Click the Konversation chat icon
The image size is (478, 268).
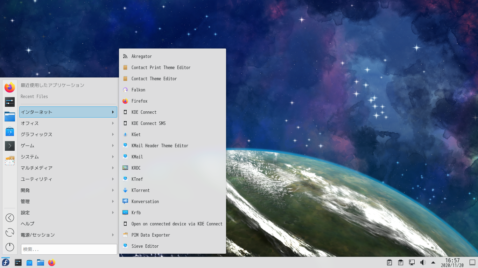pyautogui.click(x=125, y=201)
